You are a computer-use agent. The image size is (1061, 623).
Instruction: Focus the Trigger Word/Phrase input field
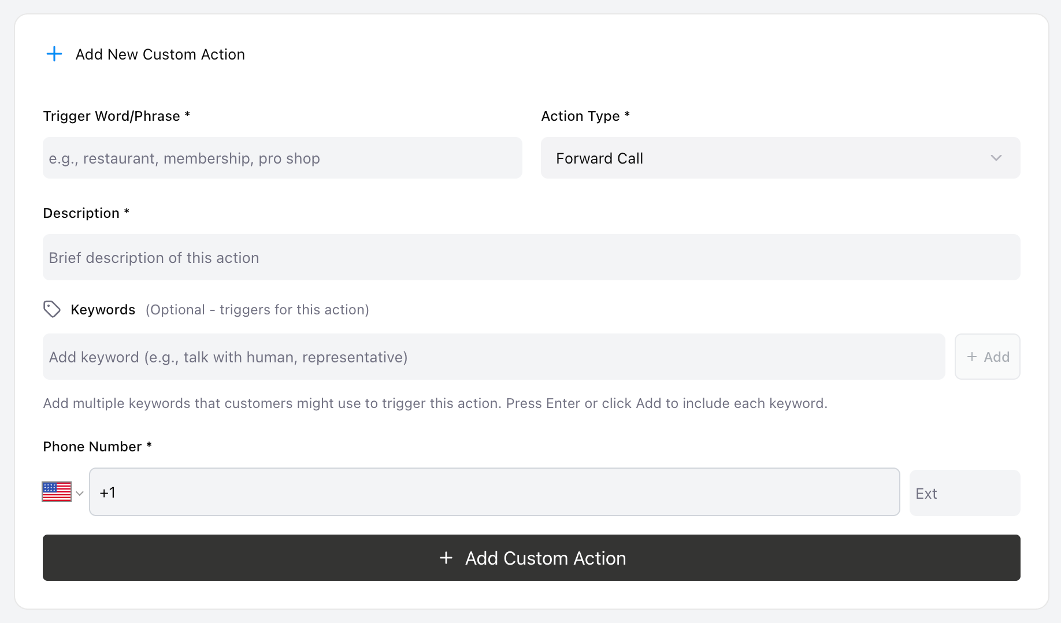click(282, 158)
